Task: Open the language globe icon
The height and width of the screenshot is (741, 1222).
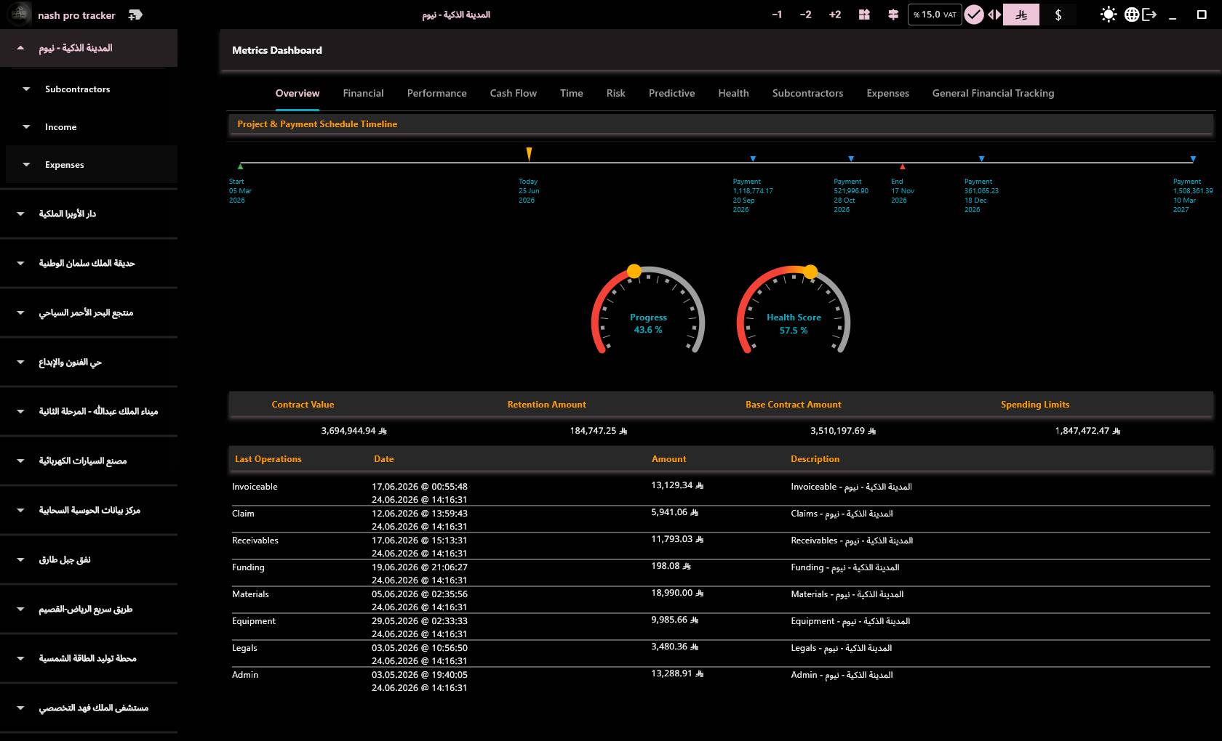Action: [x=1132, y=15]
